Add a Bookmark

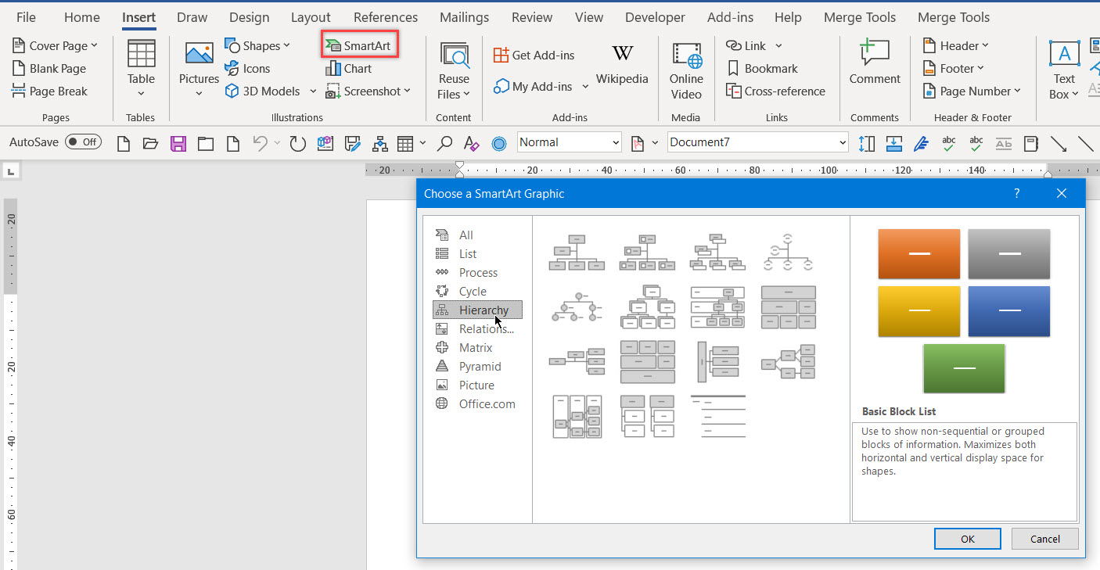pos(762,69)
